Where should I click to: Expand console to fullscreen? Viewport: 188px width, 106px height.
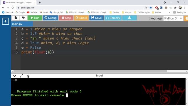point(21,76)
